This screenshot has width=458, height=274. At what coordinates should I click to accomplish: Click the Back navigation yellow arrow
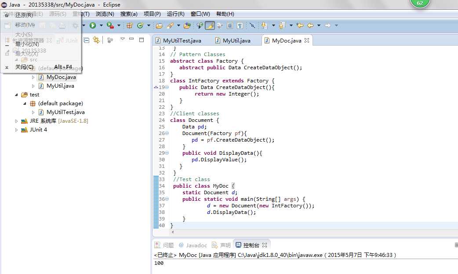[x=310, y=26]
